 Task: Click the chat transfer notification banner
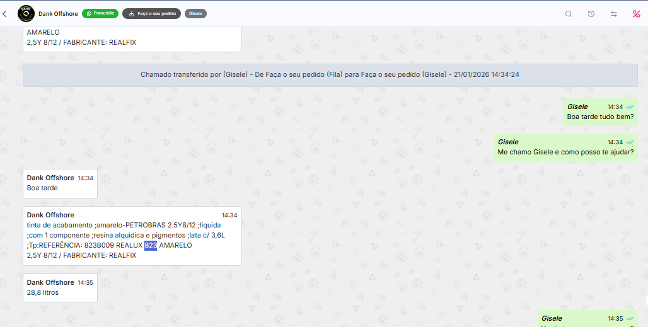click(x=330, y=74)
